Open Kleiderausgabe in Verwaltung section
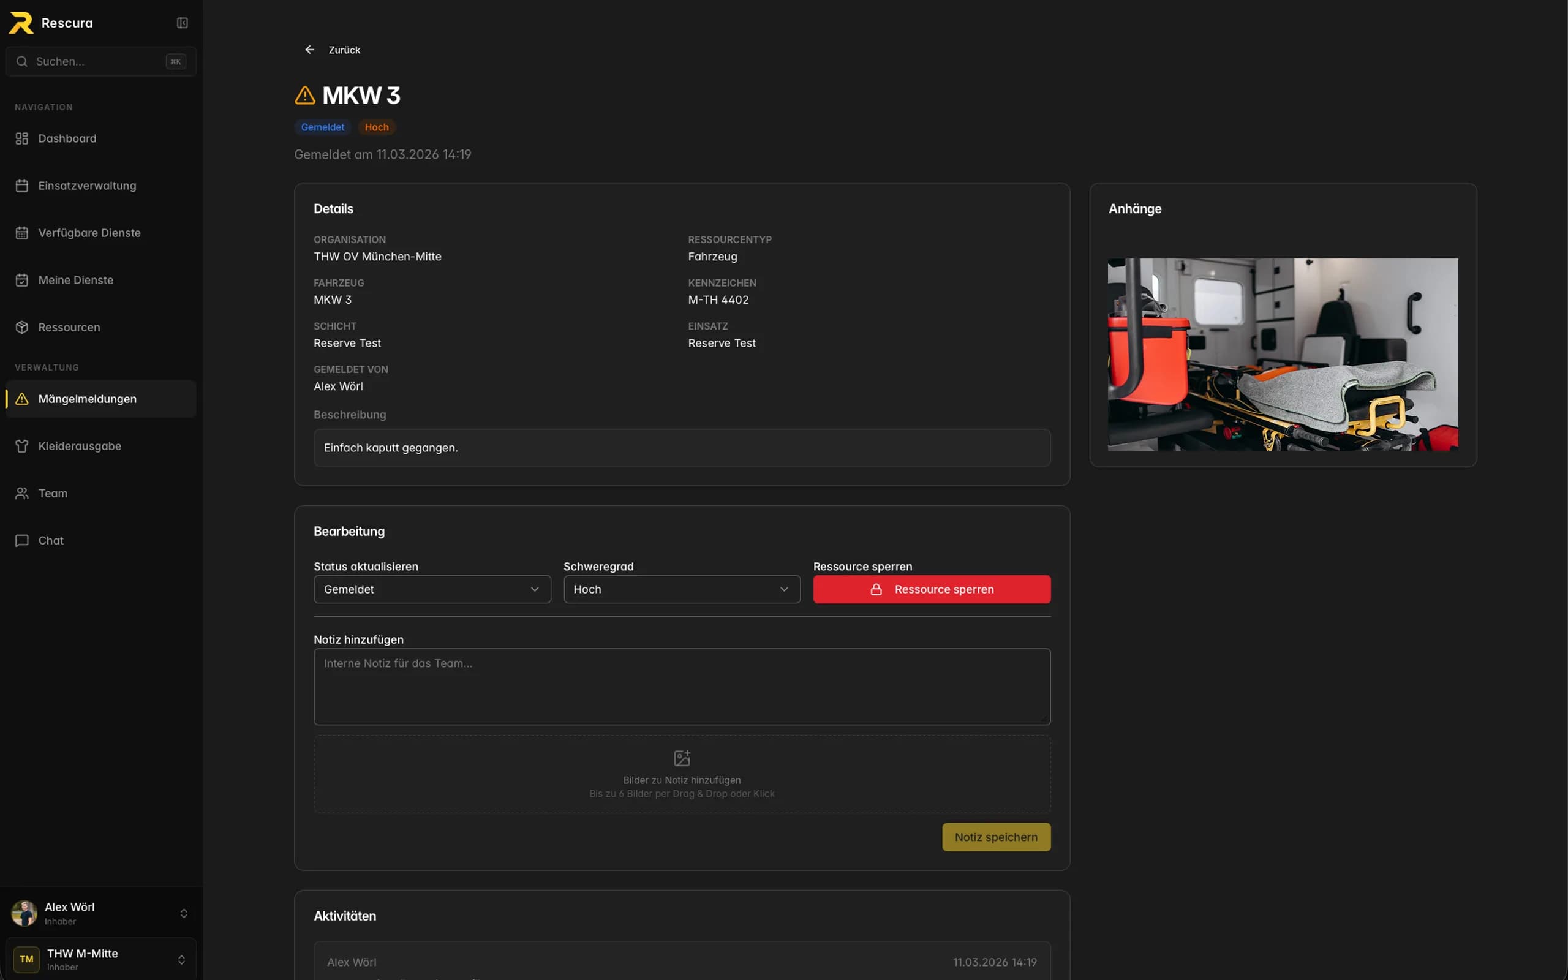Screen dimensions: 1568x980 tap(100, 446)
